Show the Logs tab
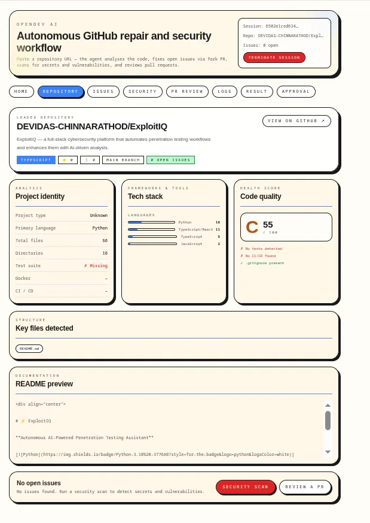Image resolution: width=370 pixels, height=523 pixels. pyautogui.click(x=225, y=92)
